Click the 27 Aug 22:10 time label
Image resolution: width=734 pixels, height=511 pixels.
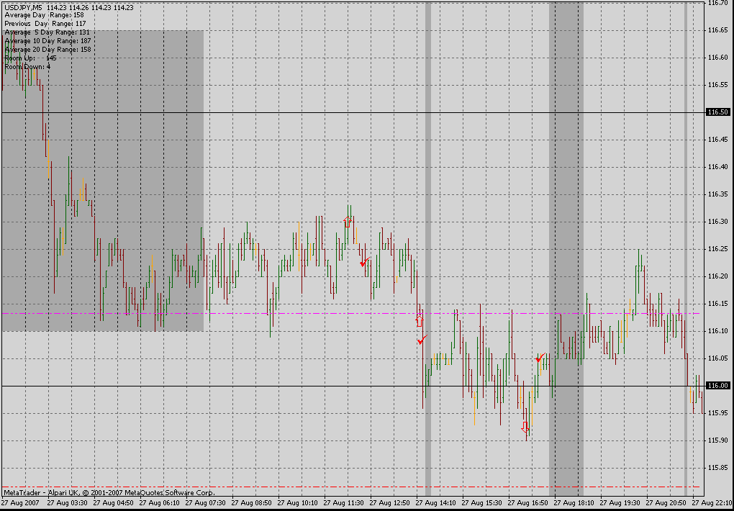pyautogui.click(x=712, y=503)
